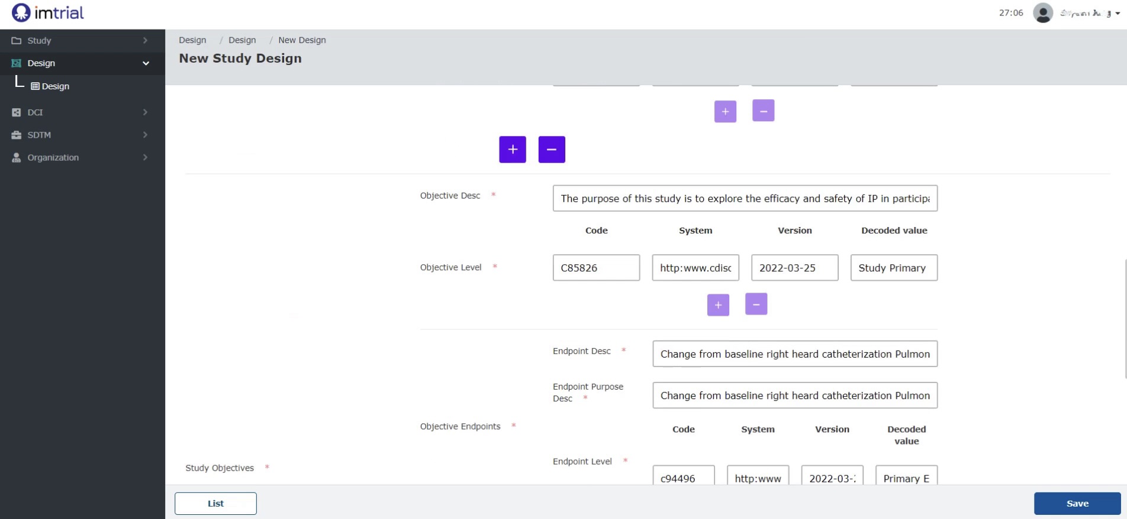Click the dark purple minus button
This screenshot has width=1127, height=519.
[x=552, y=150]
